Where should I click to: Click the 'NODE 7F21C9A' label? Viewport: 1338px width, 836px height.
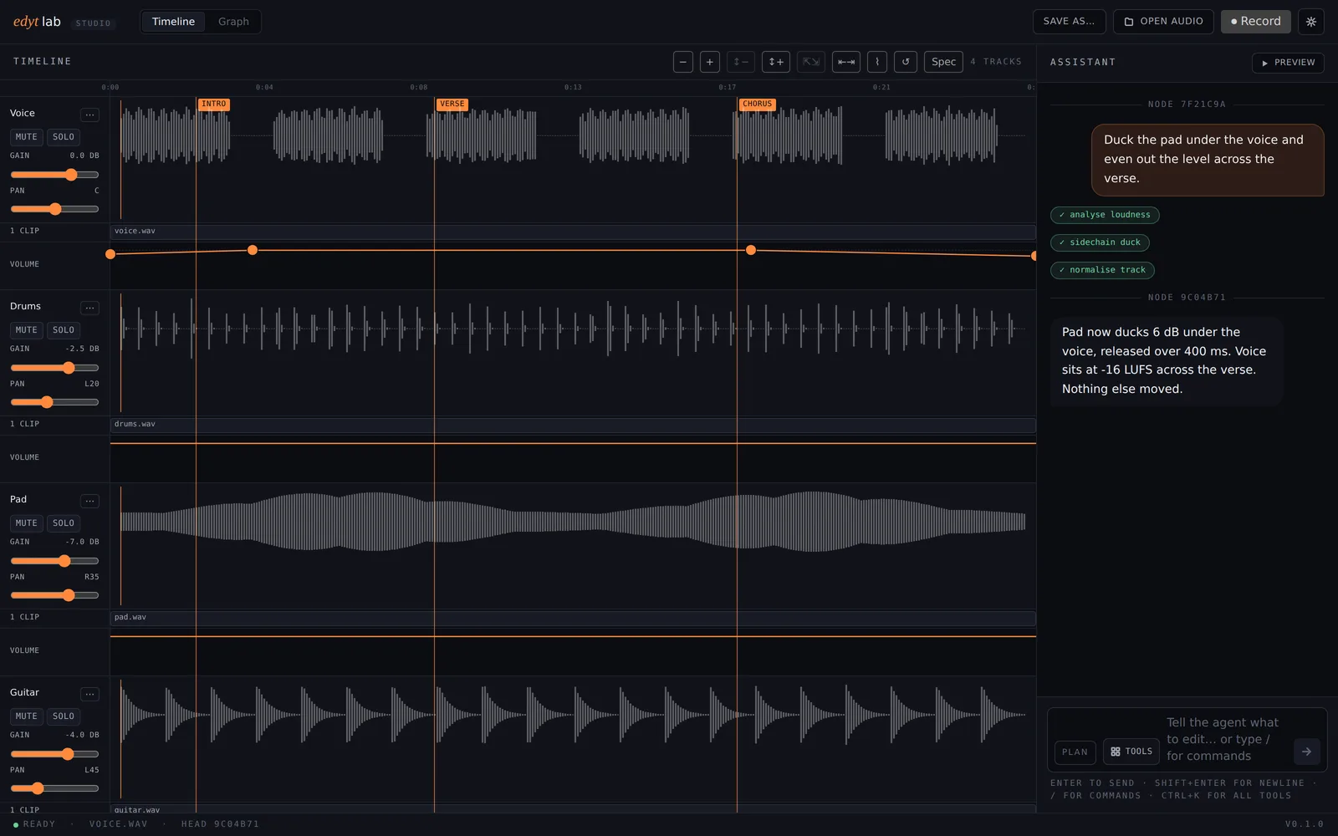click(x=1187, y=104)
